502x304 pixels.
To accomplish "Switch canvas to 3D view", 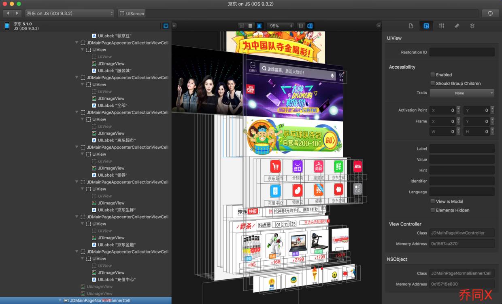I will pos(310,25).
